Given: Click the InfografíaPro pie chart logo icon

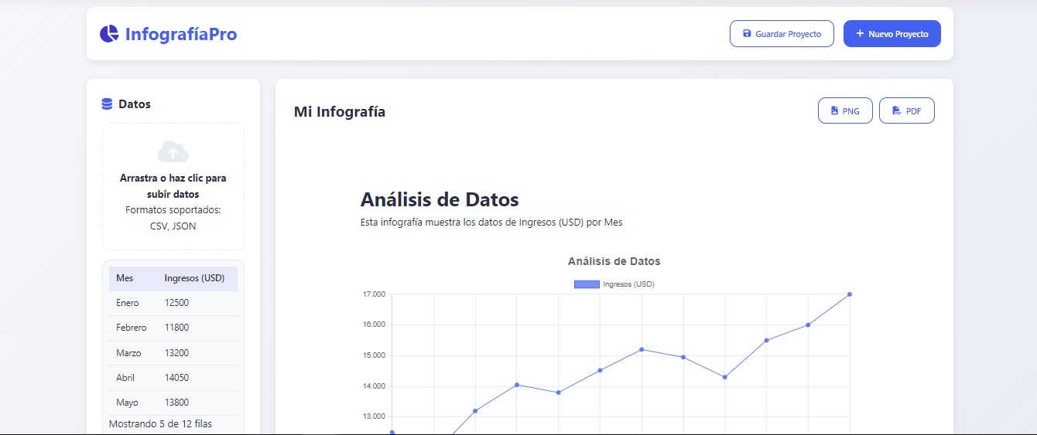Looking at the screenshot, I should [109, 34].
